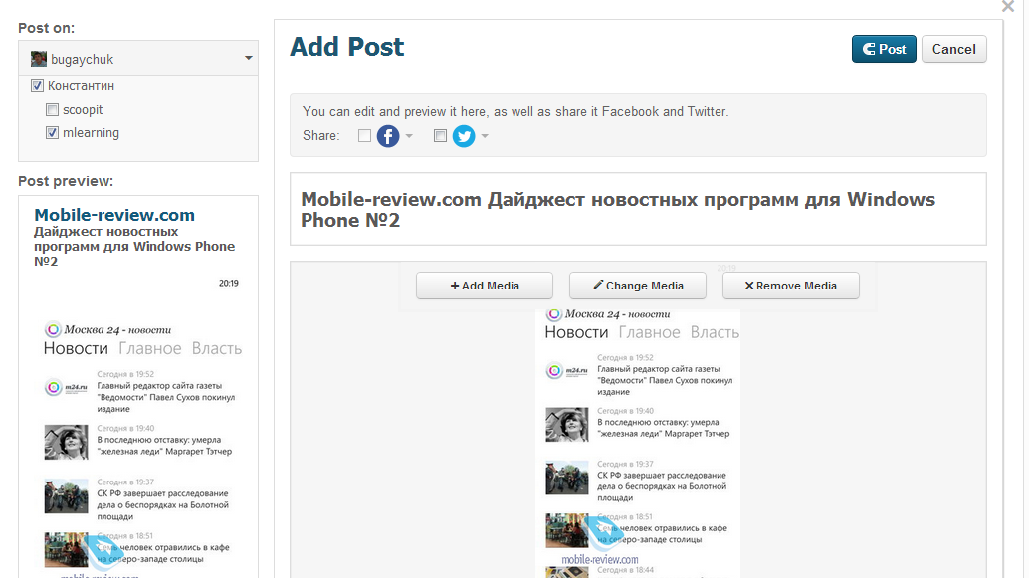The width and height of the screenshot is (1029, 578).
Task: Click the Add Media button
Action: 485,286
